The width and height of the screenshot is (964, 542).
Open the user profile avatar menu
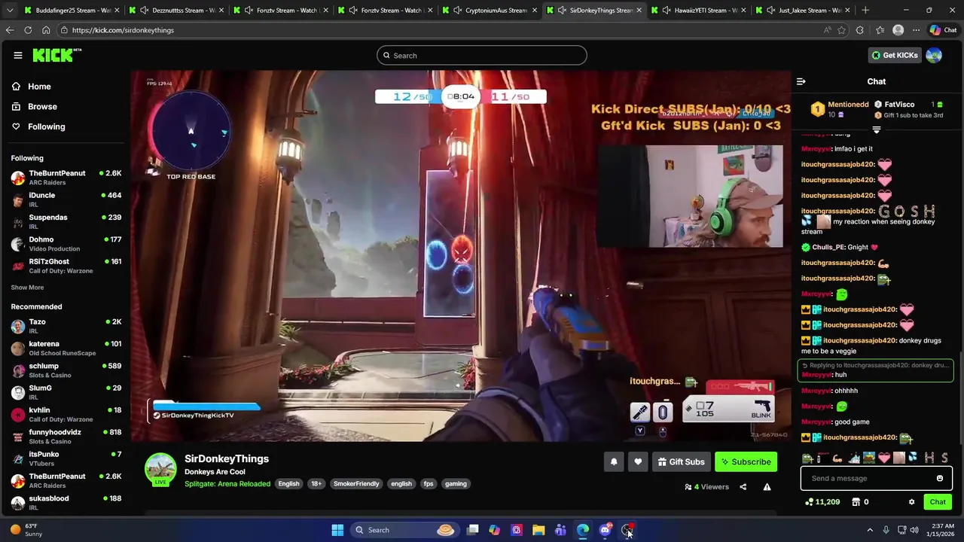coord(934,55)
